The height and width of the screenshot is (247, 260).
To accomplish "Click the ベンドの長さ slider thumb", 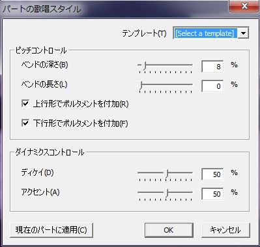I will 140,85.
